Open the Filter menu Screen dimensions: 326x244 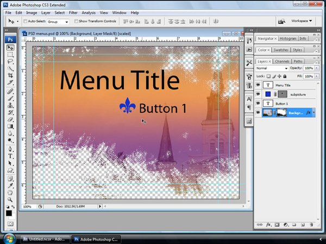click(73, 12)
